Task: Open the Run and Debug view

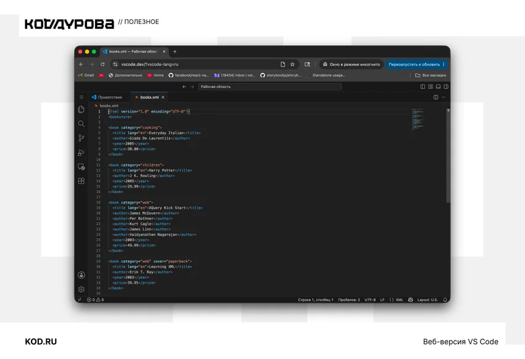Action: click(81, 152)
